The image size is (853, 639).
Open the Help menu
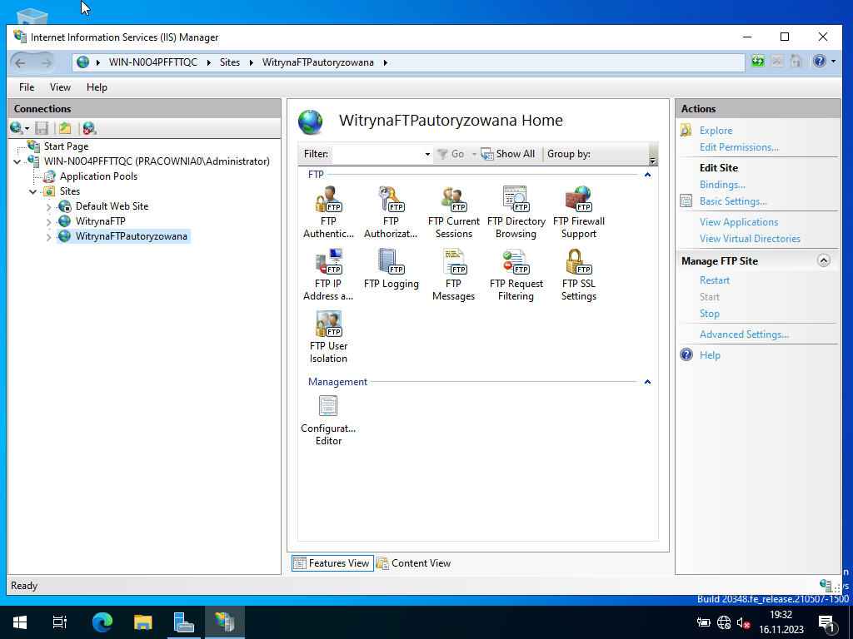(x=97, y=87)
